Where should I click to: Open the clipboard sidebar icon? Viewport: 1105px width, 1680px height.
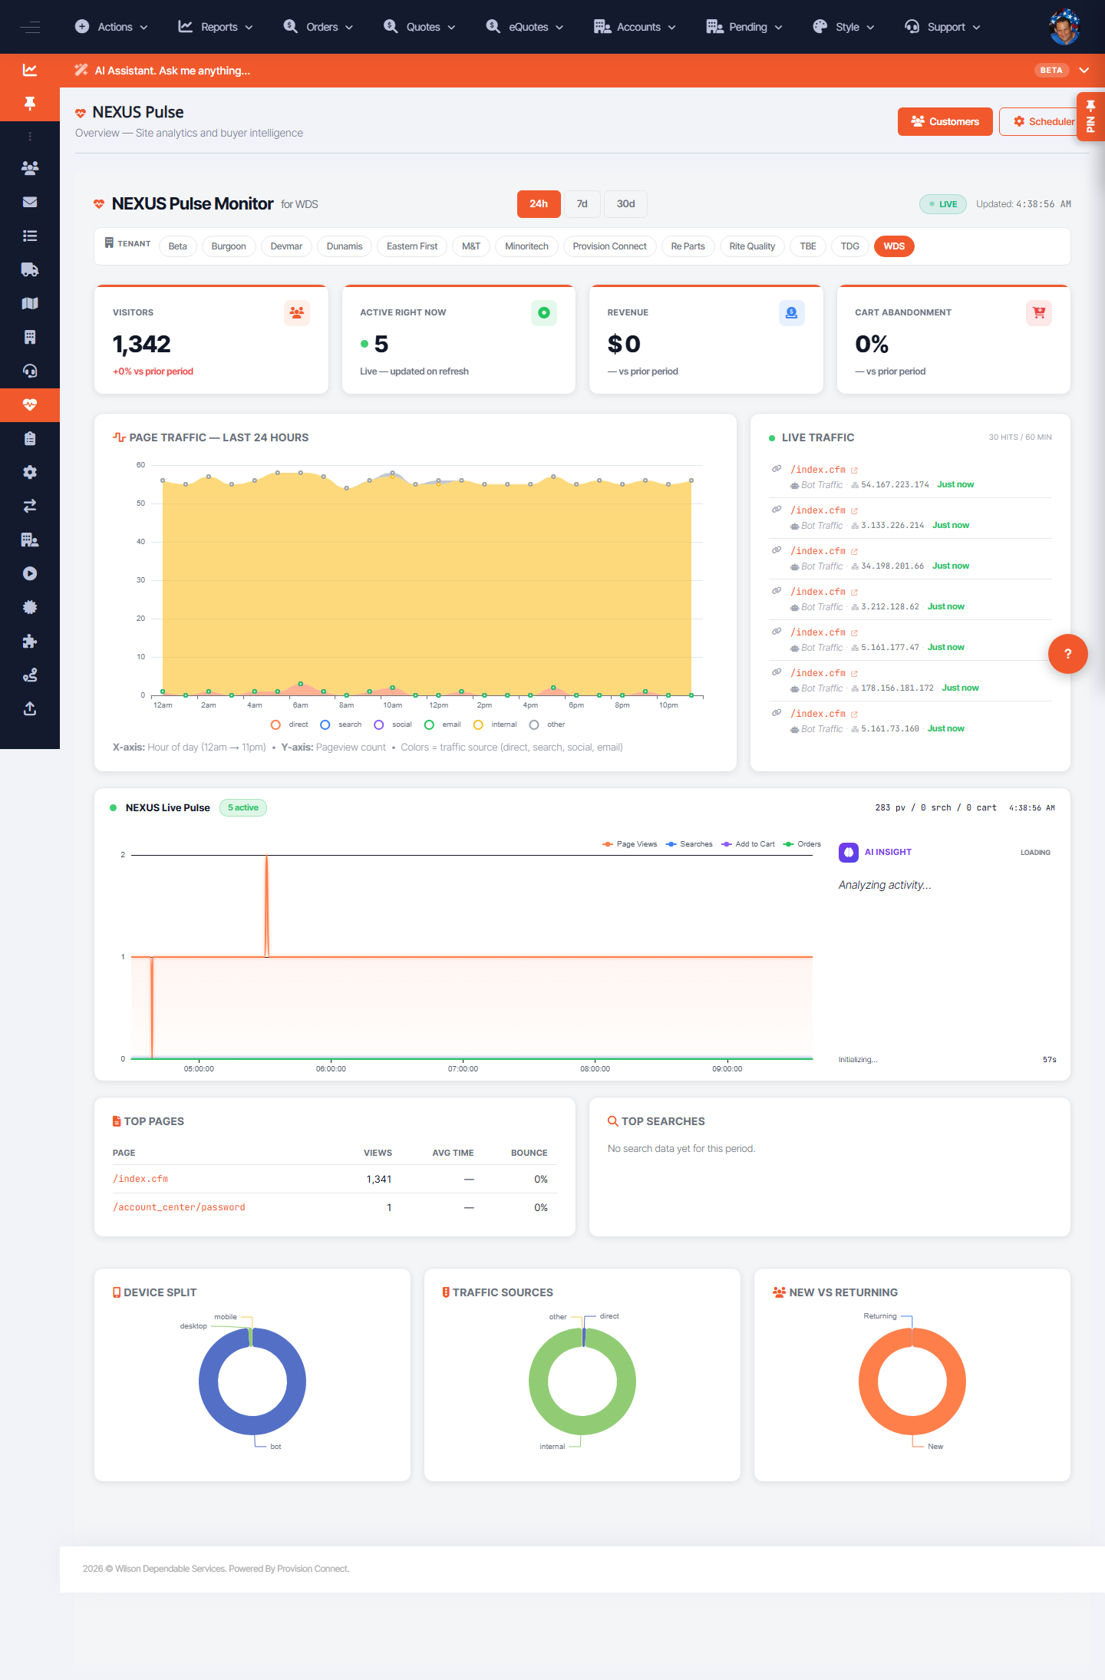[x=30, y=438]
